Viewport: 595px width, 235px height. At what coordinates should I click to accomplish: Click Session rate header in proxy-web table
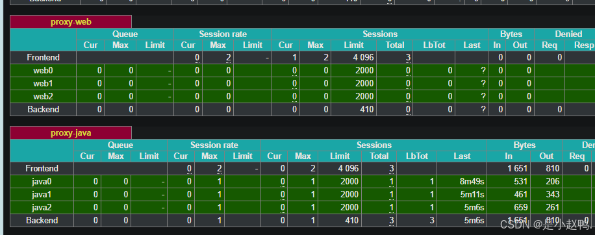(x=223, y=34)
